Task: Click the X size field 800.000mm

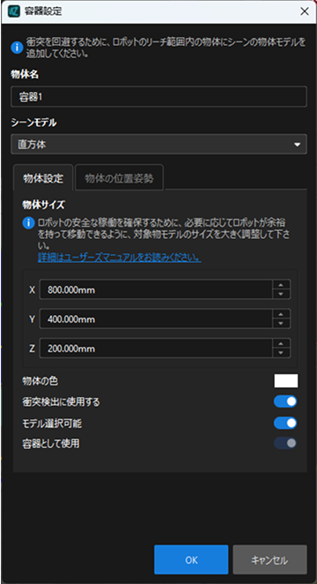Action: click(156, 289)
